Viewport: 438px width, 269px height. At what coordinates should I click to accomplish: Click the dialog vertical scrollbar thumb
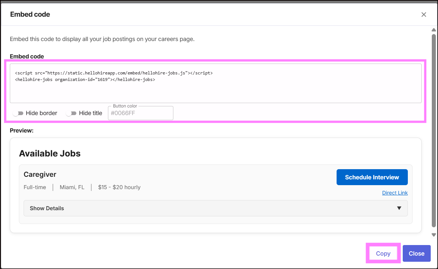(434, 131)
